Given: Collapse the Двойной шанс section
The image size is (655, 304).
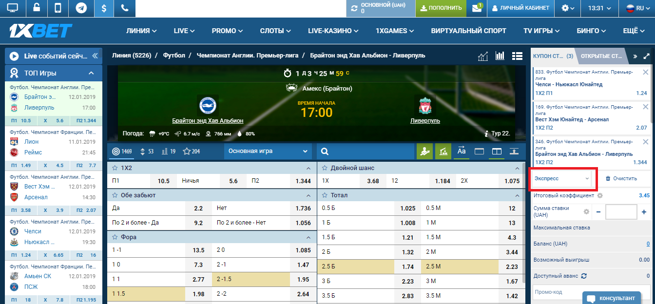Looking at the screenshot, I should pos(518,168).
